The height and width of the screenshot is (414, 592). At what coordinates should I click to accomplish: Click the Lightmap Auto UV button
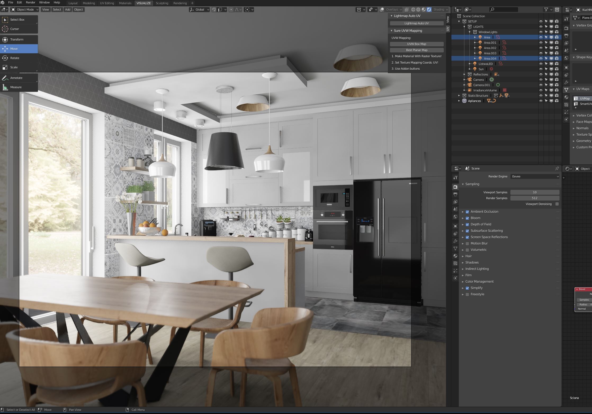pyautogui.click(x=416, y=23)
